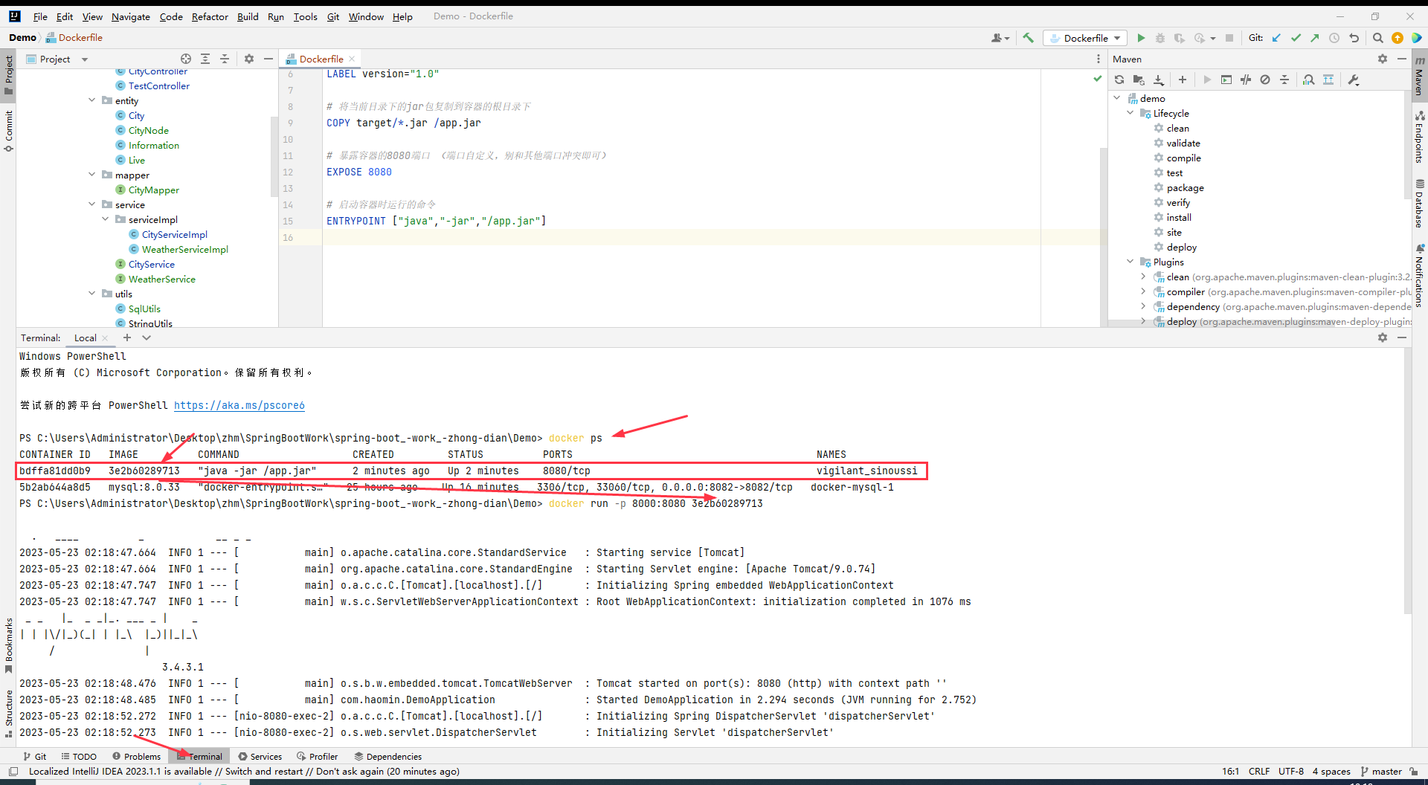
Task: Collapse the serviceImpl folder
Action: 105,219
